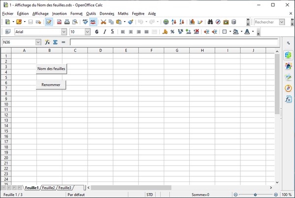
Task: Insert a chart using the chart icon
Action: point(192,22)
